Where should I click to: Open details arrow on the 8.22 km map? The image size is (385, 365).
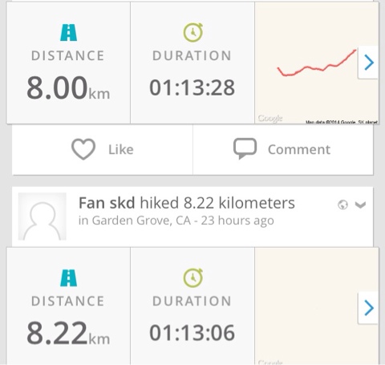[x=368, y=308]
